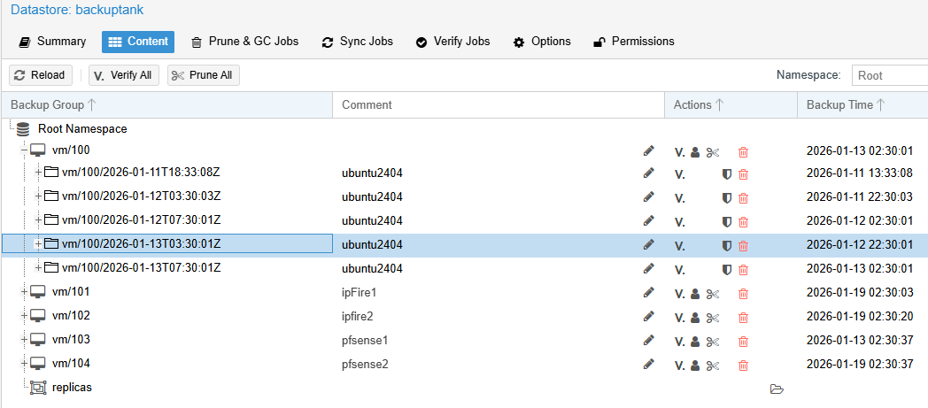Prune the vm/103 group with scissors icon

(x=712, y=341)
